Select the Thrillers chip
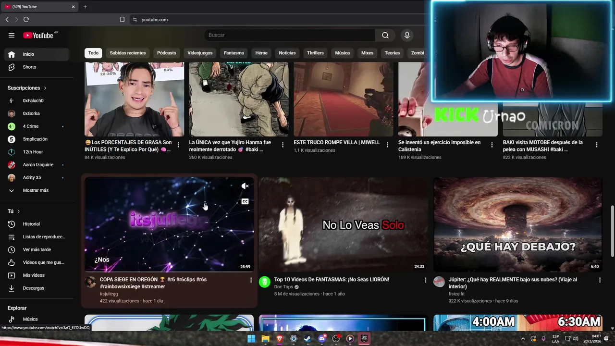 (x=315, y=53)
